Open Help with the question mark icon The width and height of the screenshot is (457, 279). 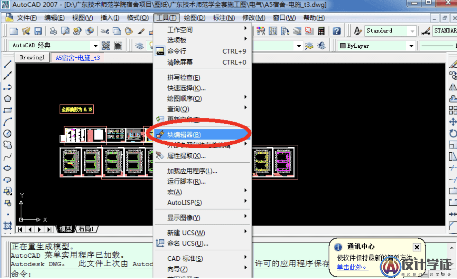[x=337, y=31]
